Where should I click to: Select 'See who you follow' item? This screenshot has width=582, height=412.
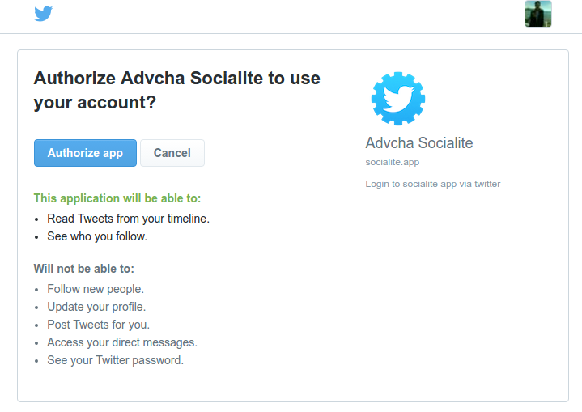point(97,237)
